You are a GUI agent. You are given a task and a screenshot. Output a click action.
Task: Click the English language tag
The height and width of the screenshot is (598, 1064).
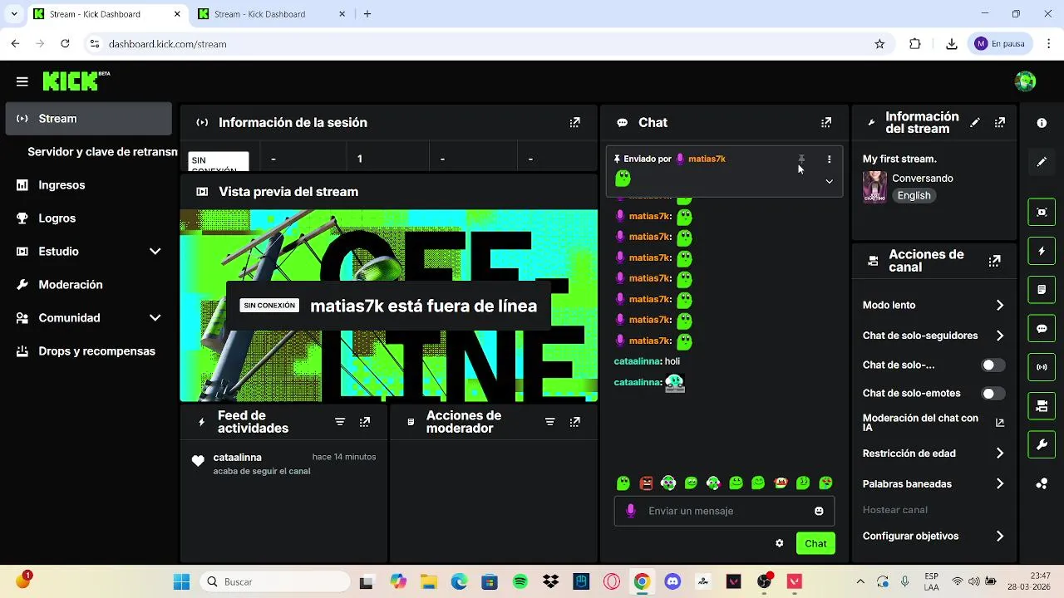(x=914, y=195)
